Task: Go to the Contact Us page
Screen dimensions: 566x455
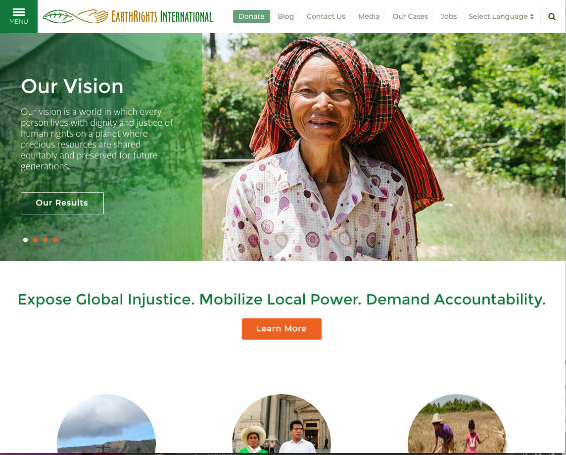Action: [x=326, y=17]
